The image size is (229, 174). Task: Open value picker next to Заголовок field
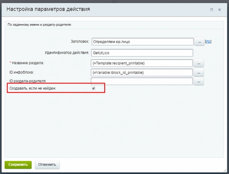click(200, 42)
